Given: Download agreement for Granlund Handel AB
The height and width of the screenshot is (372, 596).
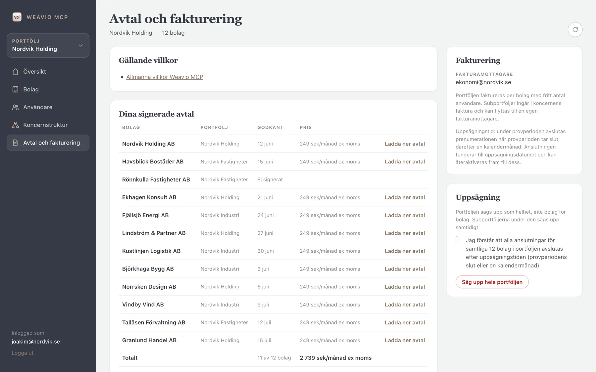Looking at the screenshot, I should point(405,340).
